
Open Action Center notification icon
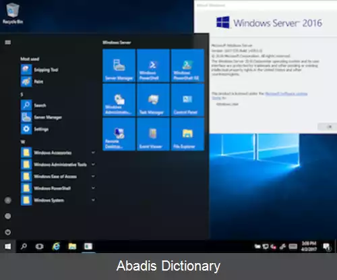(327, 247)
